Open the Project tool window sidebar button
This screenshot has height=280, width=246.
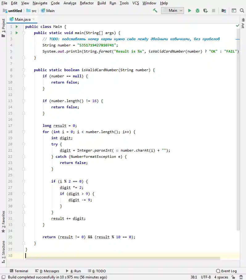[3, 28]
